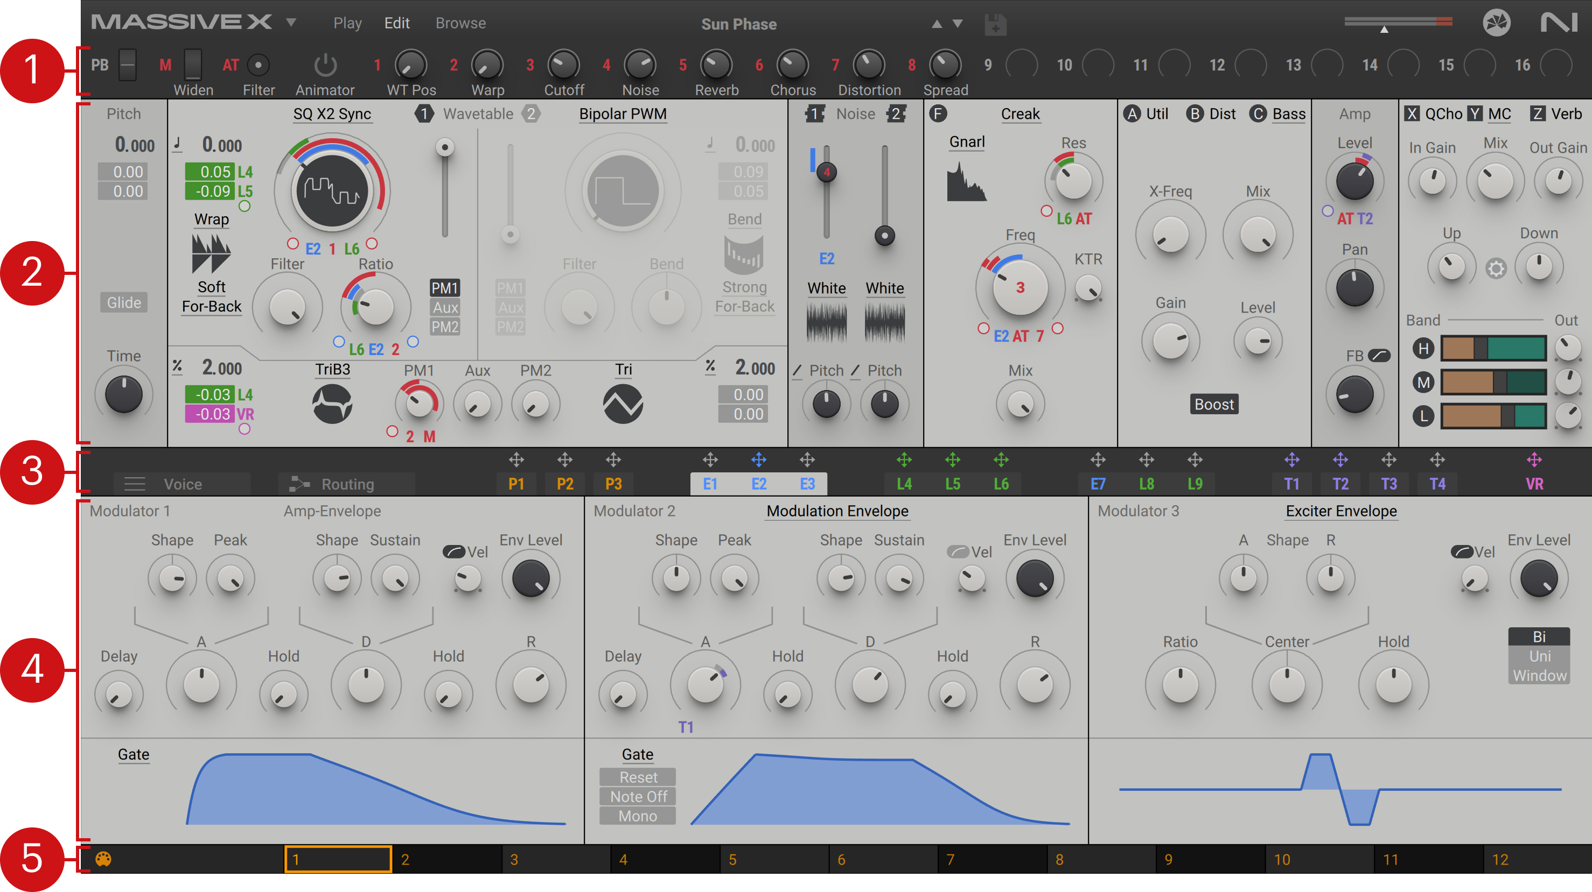Switch to the Browse view

460,24
